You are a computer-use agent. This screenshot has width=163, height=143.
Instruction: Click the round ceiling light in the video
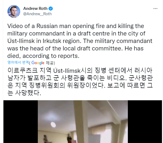point(53,125)
